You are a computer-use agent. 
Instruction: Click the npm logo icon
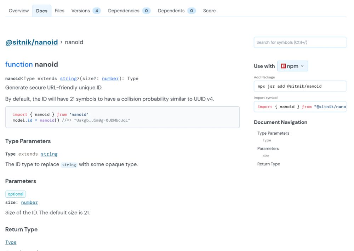point(283,66)
